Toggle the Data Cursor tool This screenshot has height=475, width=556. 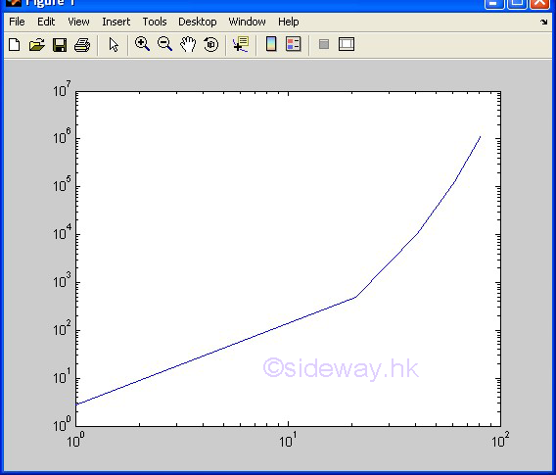(x=241, y=44)
